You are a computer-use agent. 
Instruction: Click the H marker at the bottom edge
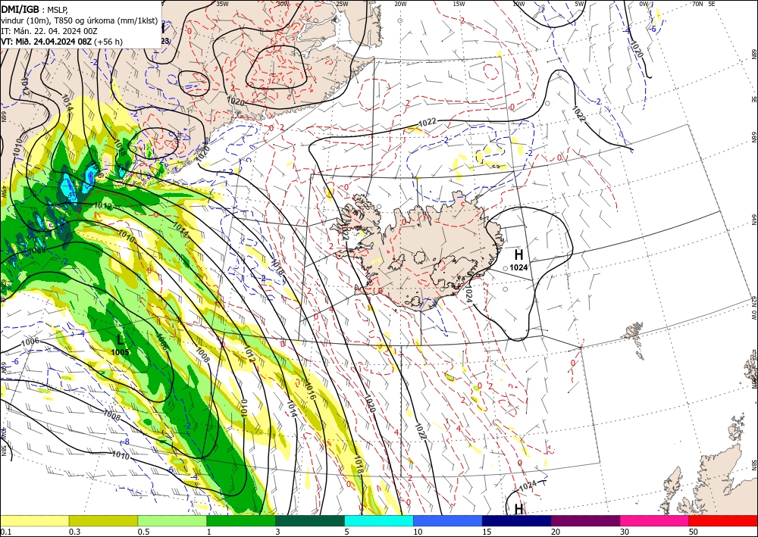[x=518, y=509]
